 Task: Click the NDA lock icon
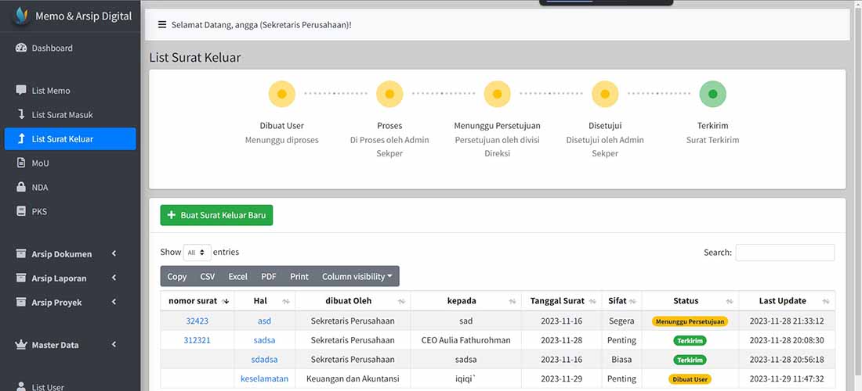[x=21, y=187]
